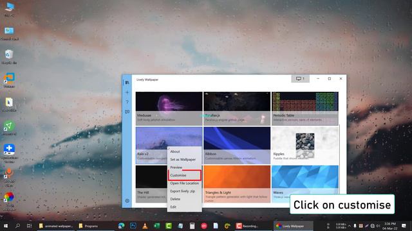Open the Windows Start menu
Viewport: 412px width, 231px height.
(6, 226)
